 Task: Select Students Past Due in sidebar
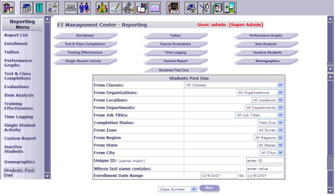20,173
